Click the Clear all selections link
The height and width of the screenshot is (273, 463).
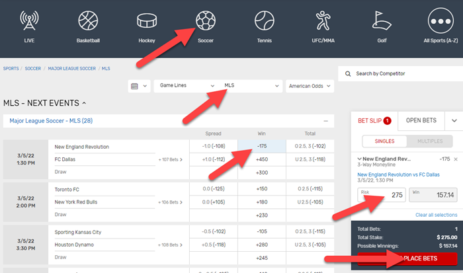[x=435, y=215]
